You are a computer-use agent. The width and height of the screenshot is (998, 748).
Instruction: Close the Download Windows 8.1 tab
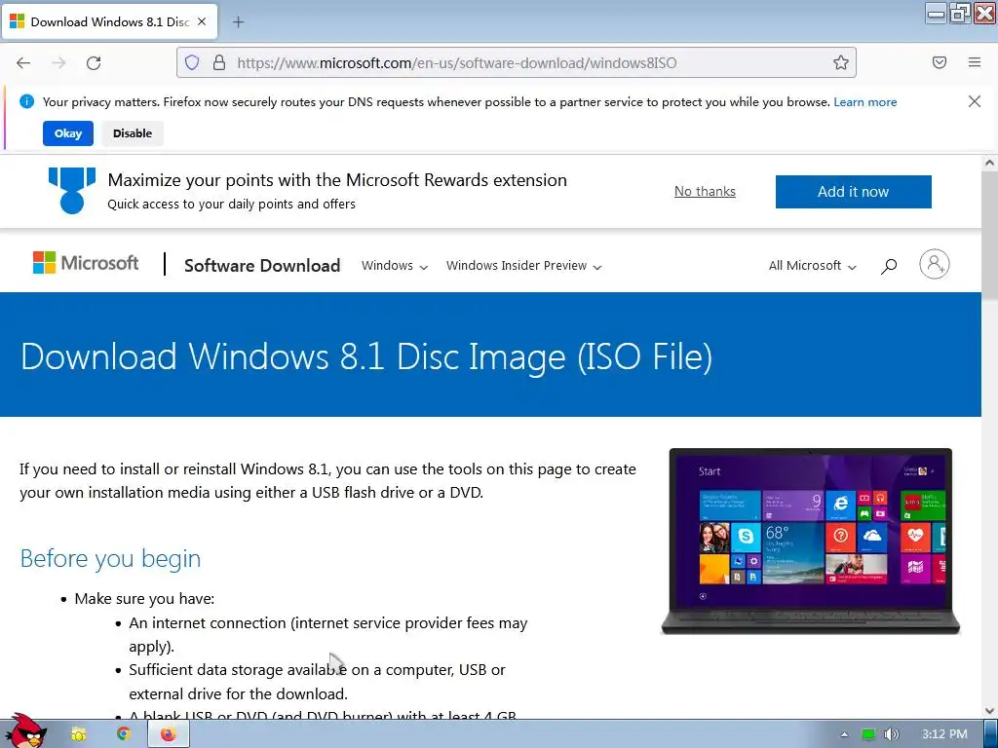tap(202, 21)
